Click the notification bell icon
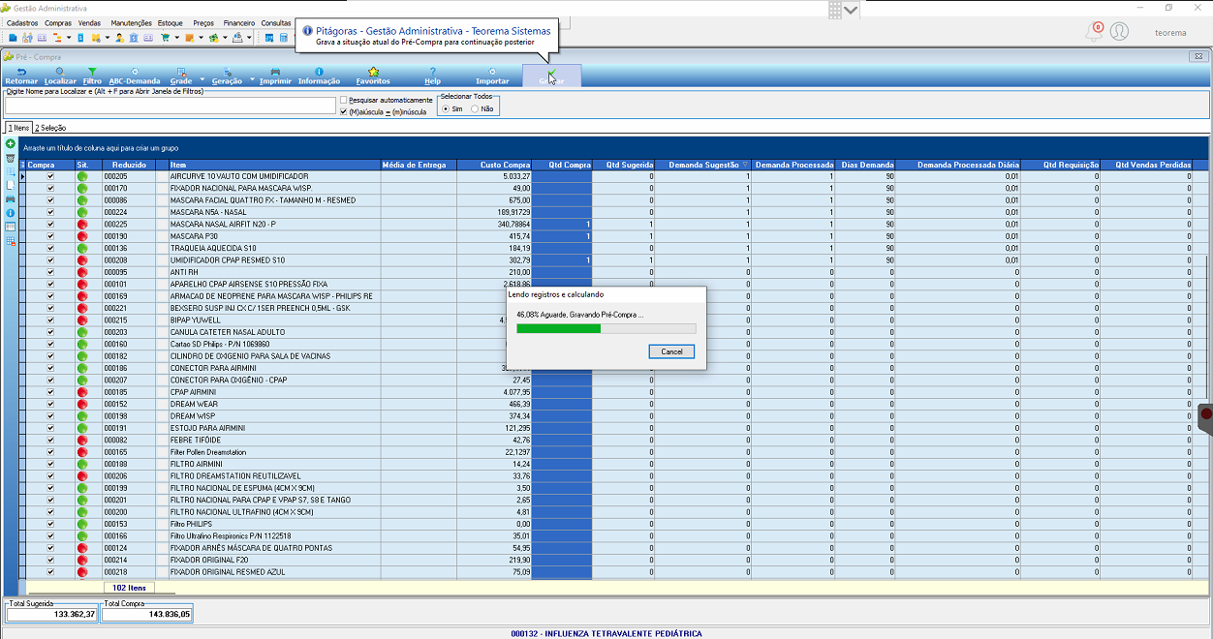This screenshot has height=639, width=1213. pyautogui.click(x=1095, y=31)
